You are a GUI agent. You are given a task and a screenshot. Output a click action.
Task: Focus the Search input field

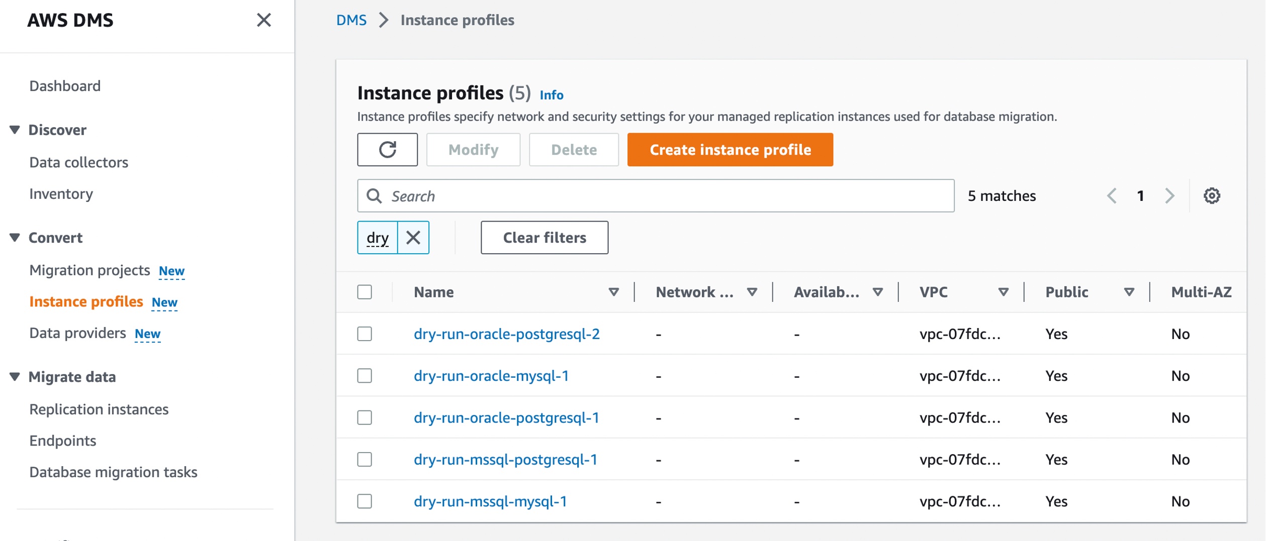656,196
